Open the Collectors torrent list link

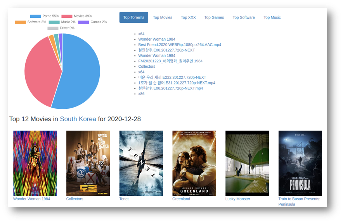click(147, 67)
